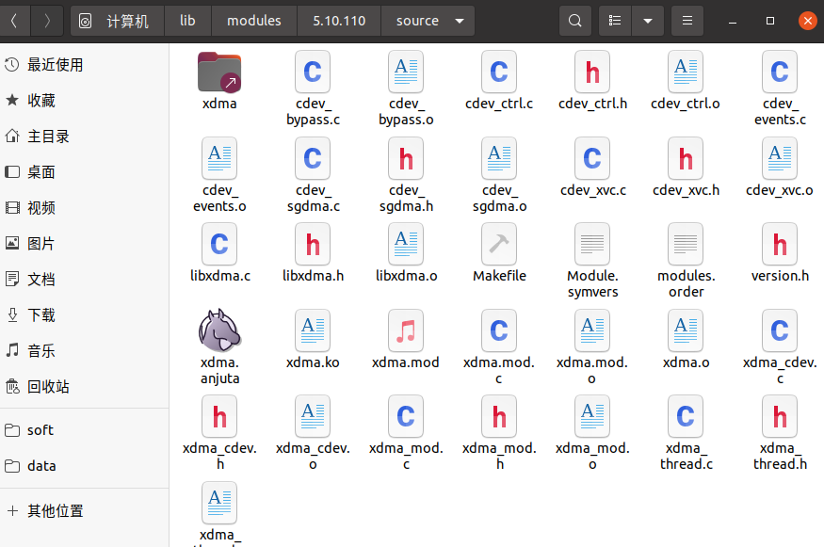Image resolution: width=824 pixels, height=547 pixels.
Task: Open the soft bookmark folder in sidebar
Action: click(84, 430)
